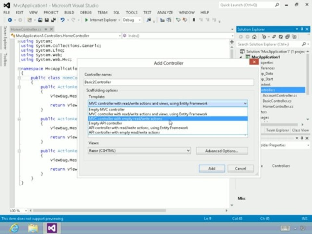Pin the Solution Explorer panel

302,29
